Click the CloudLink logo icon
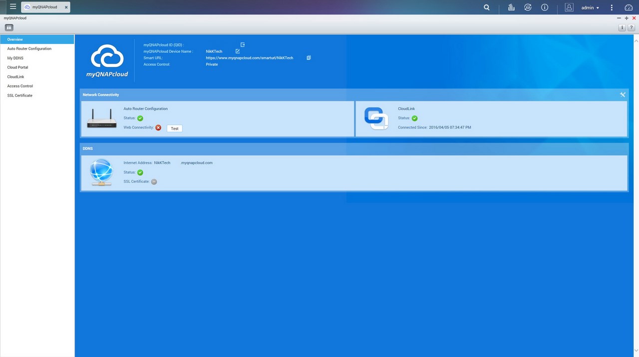The width and height of the screenshot is (639, 357). (376, 119)
